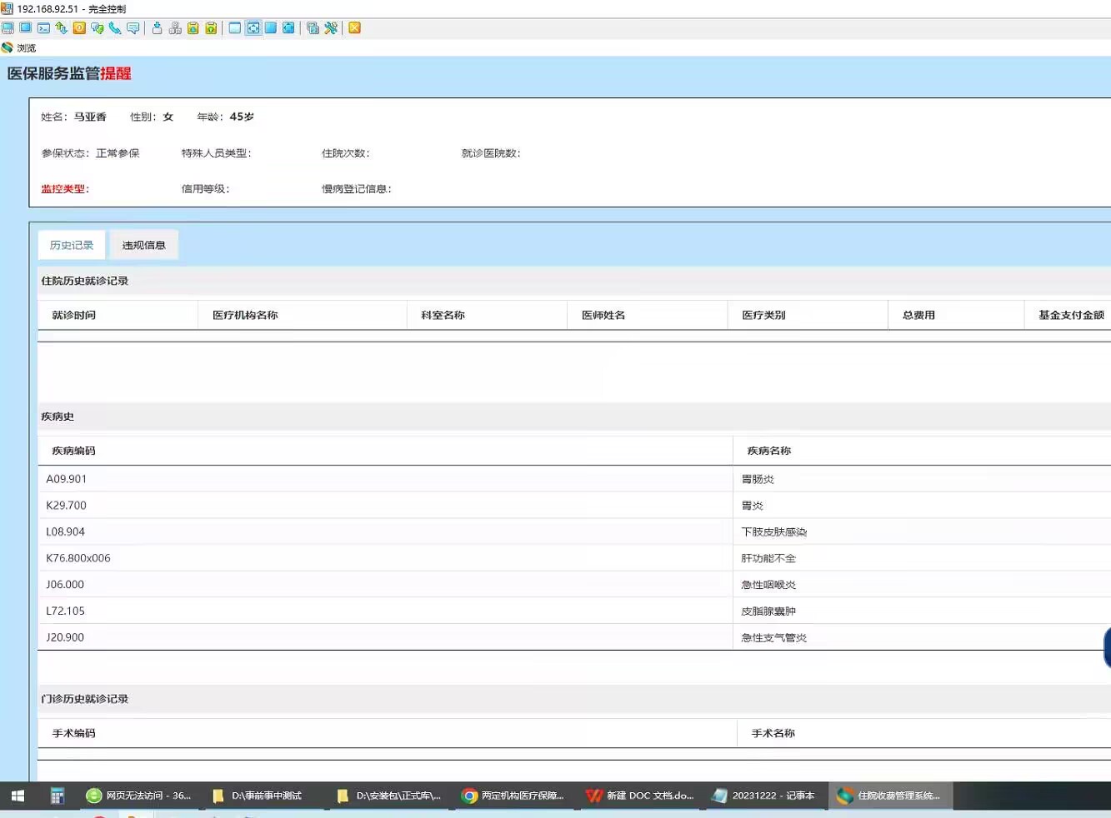Click the red 监控类型 label
Image resolution: width=1111 pixels, height=818 pixels.
click(64, 189)
